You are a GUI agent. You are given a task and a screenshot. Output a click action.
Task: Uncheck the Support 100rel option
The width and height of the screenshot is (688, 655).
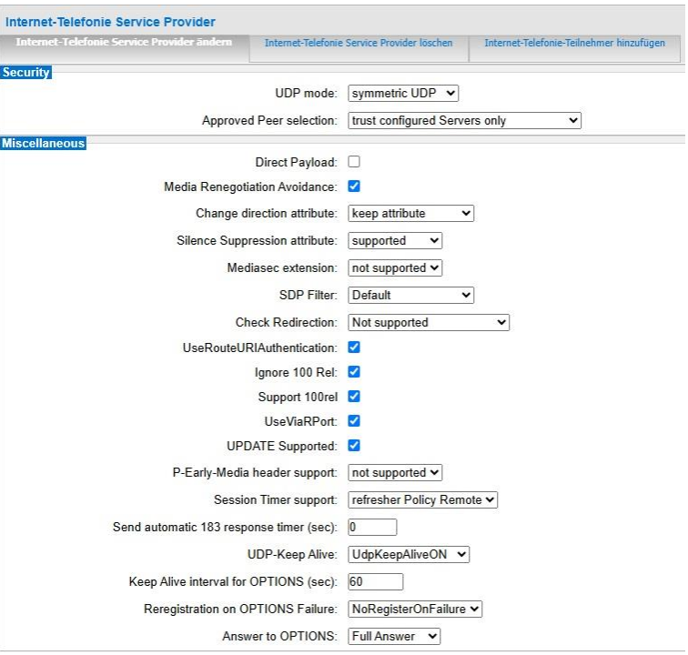coord(354,397)
